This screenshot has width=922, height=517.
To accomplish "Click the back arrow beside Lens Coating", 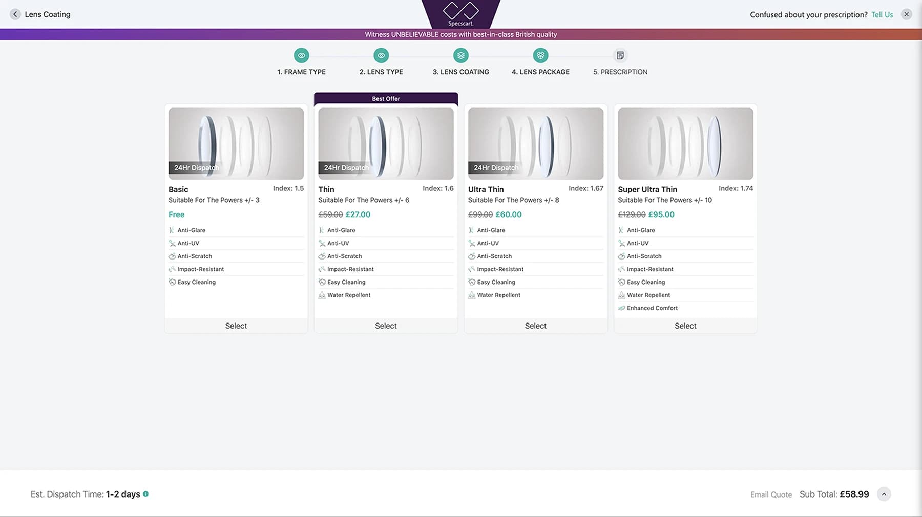I will 15,14.
